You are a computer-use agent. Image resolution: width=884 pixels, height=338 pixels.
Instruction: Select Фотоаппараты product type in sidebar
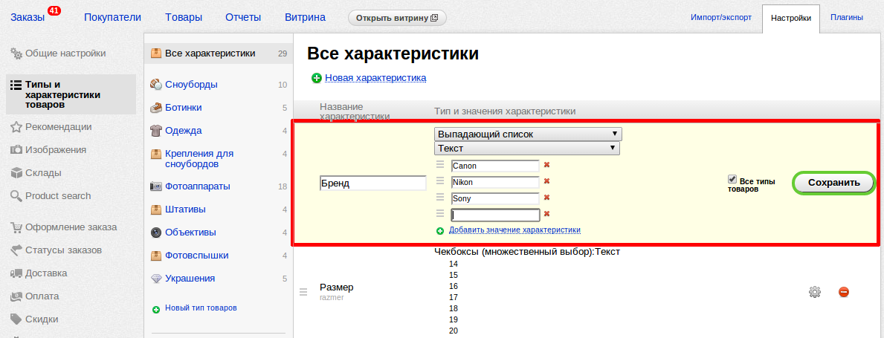pyautogui.click(x=197, y=186)
